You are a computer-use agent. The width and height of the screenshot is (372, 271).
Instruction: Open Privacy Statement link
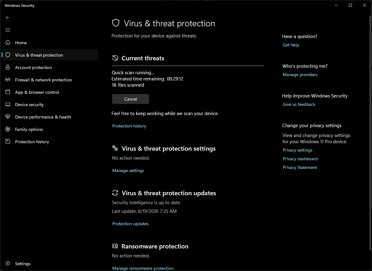tap(300, 167)
